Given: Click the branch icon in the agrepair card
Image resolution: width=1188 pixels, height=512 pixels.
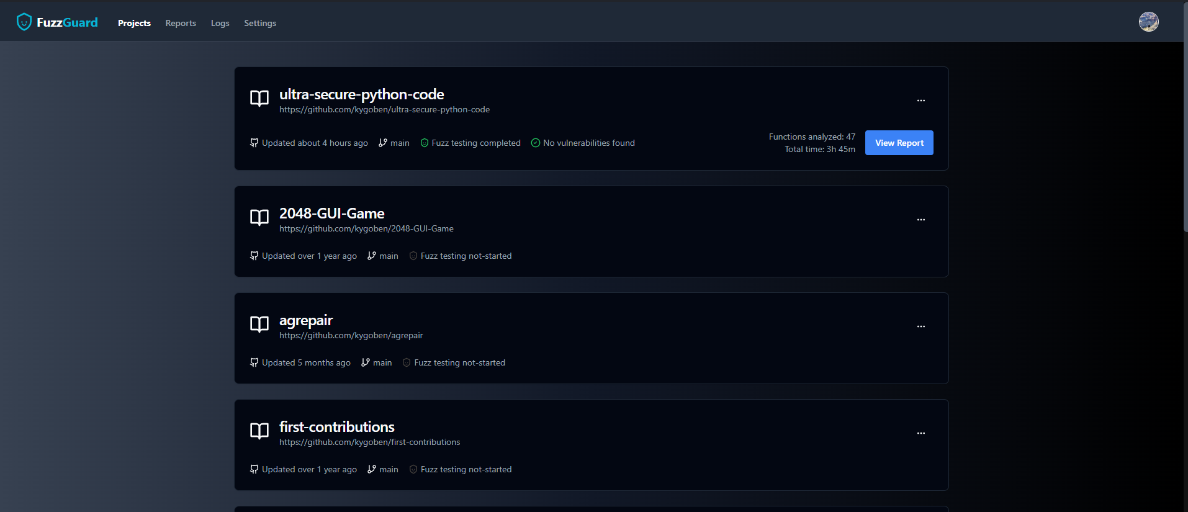Looking at the screenshot, I should (366, 362).
